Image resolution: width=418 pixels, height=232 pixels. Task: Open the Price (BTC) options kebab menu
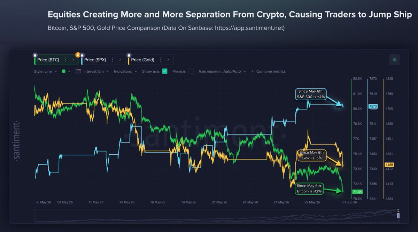tap(65, 60)
